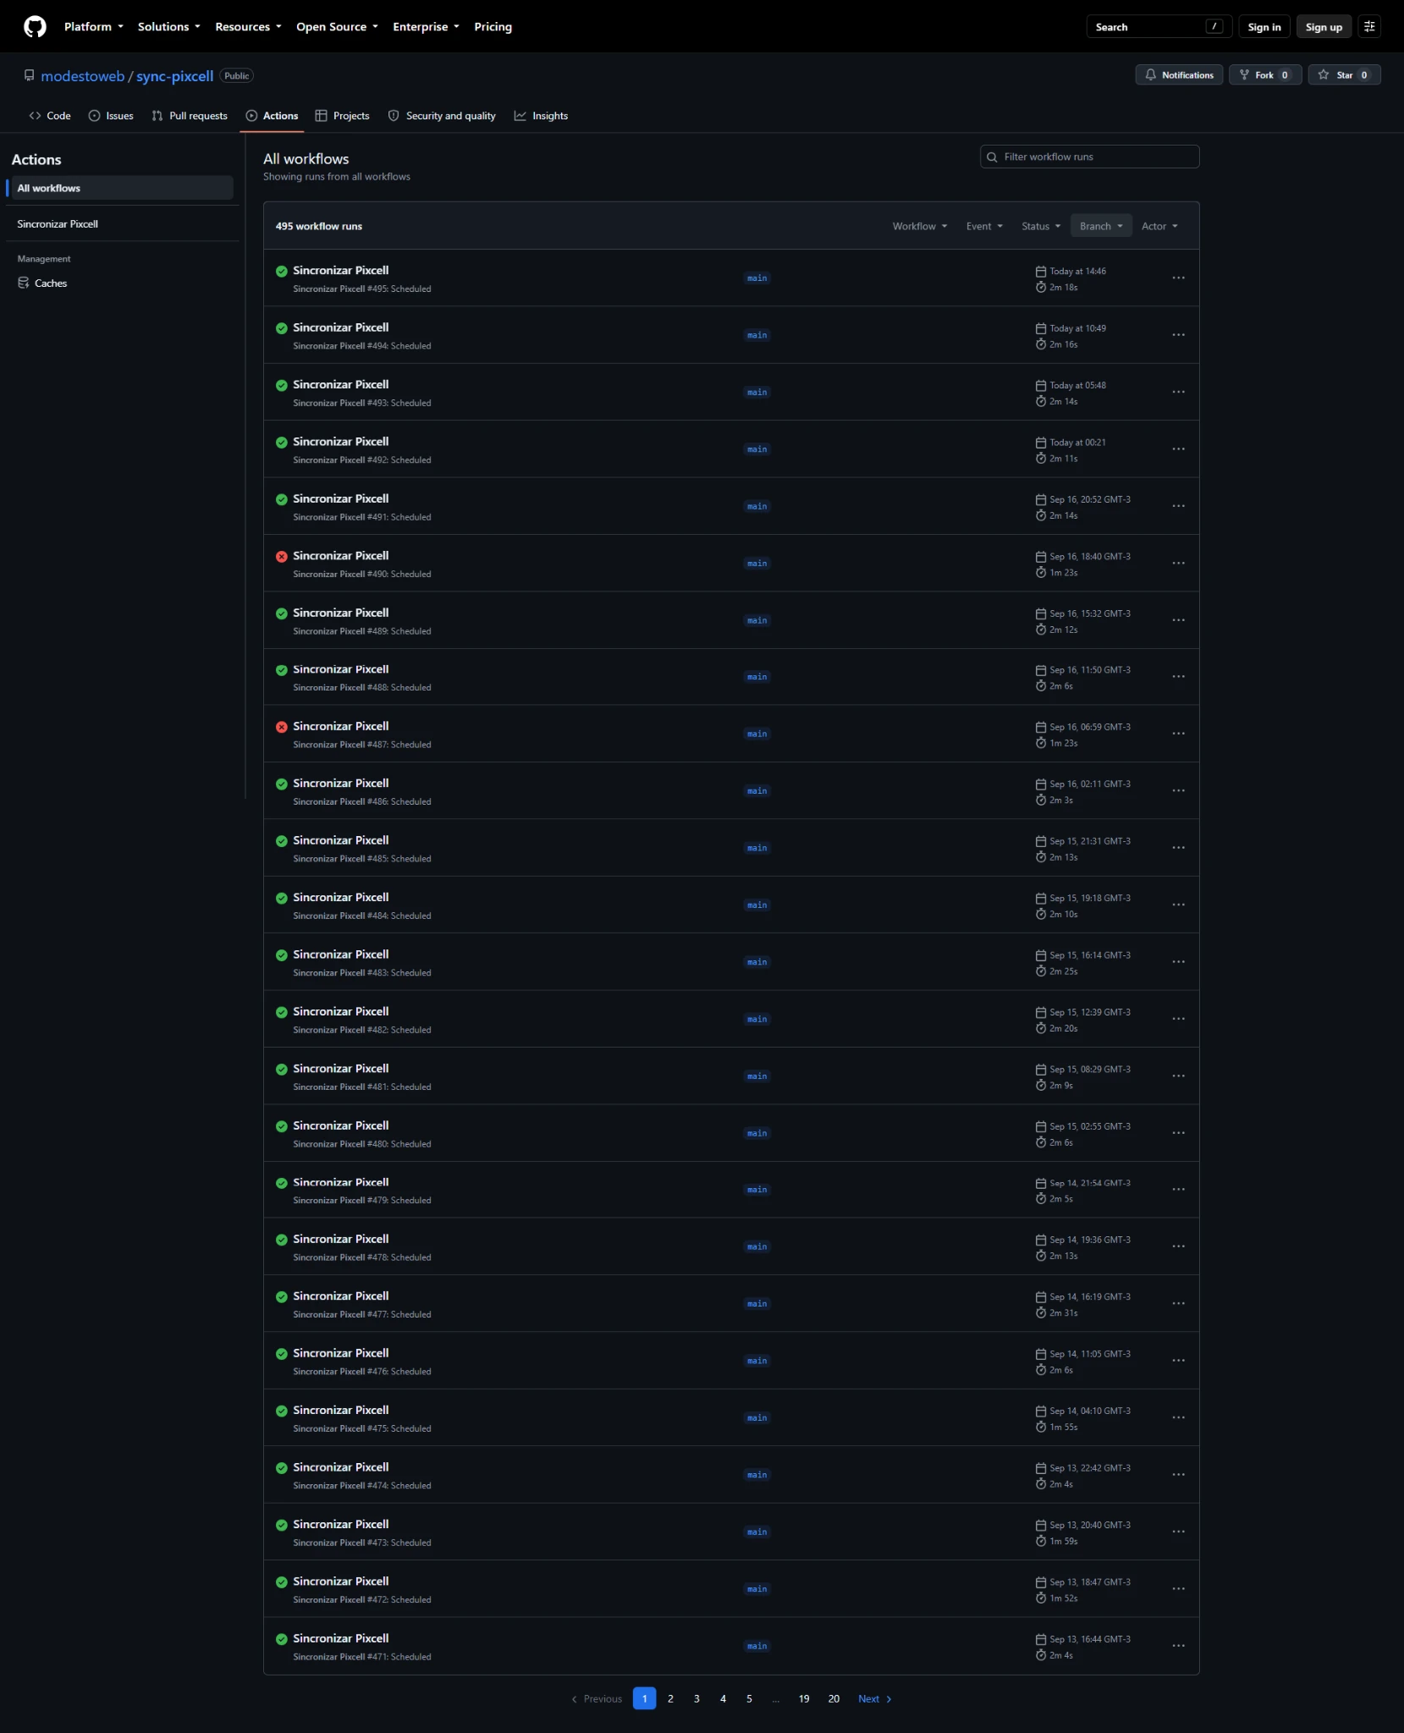1404x1733 pixels.
Task: Switch to the Issues tab
Action: point(111,116)
